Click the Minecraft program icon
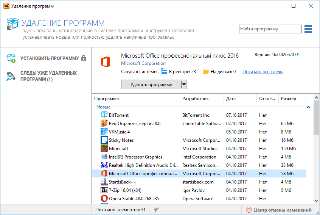Viewport: 320px width, 215px height. [104, 148]
